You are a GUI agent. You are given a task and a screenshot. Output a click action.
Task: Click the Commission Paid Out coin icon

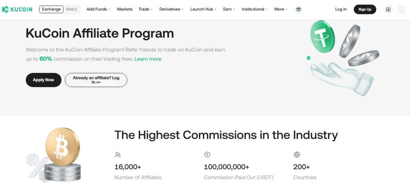click(207, 154)
